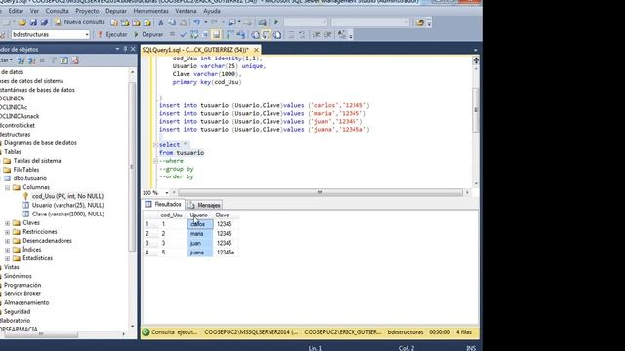Viewport: 625px width, 351px height.
Task: Uncomment the selected lines icon
Action: point(302,35)
